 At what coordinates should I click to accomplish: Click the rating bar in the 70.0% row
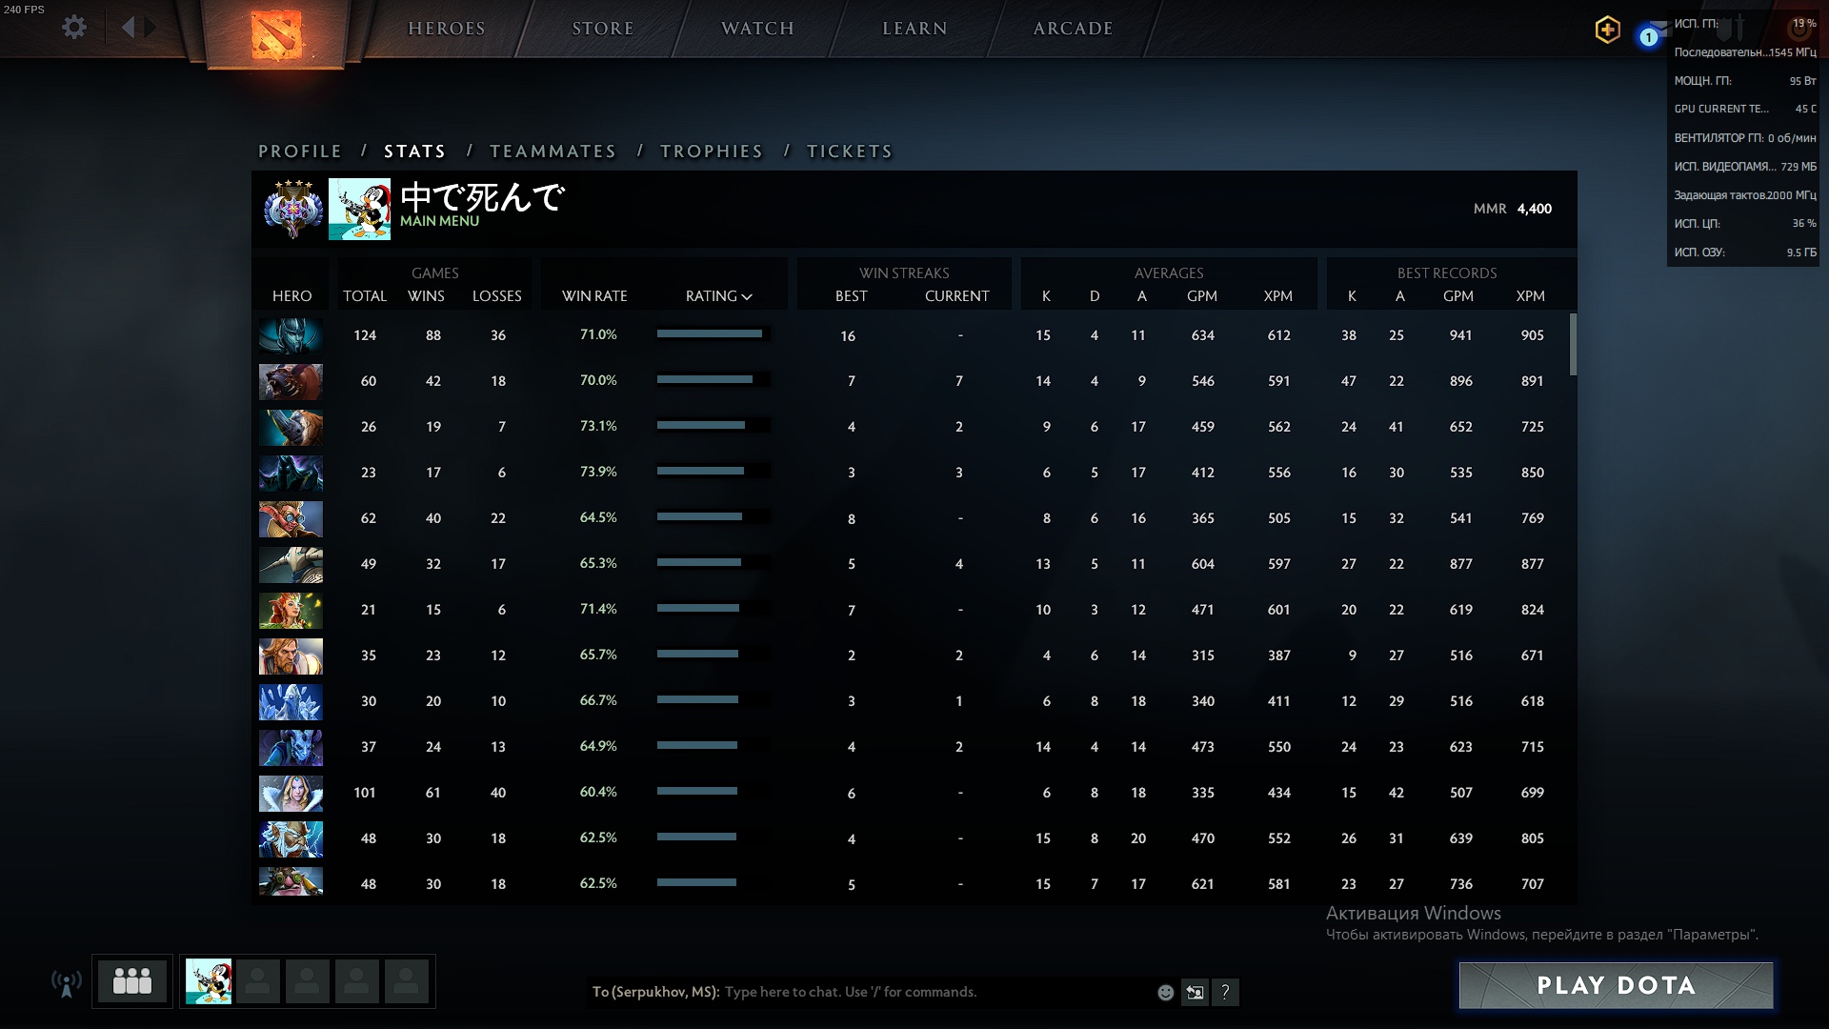714,380
